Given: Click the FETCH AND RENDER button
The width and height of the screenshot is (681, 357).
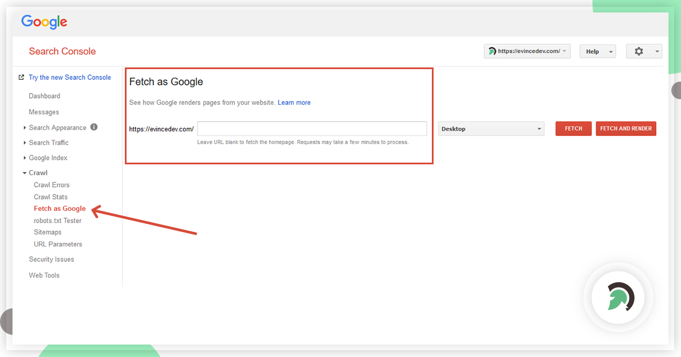Looking at the screenshot, I should point(625,129).
